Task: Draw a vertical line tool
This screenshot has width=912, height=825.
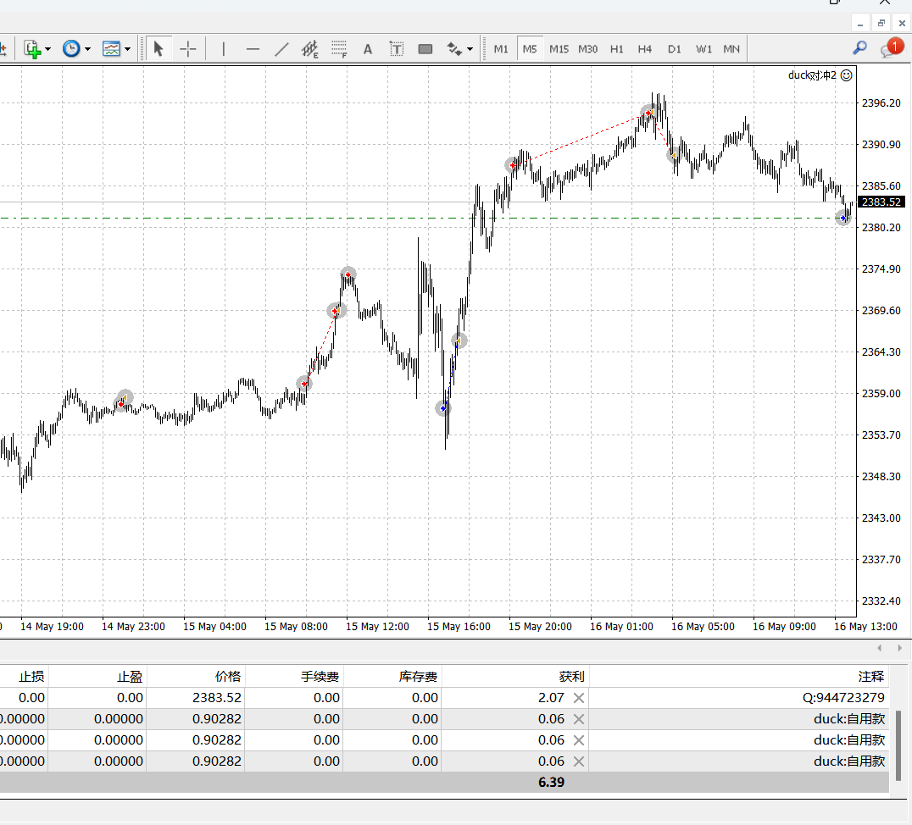Action: pos(224,49)
